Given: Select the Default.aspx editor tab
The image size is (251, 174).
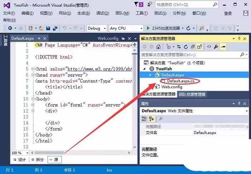Looking at the screenshot, I should coord(23,38).
